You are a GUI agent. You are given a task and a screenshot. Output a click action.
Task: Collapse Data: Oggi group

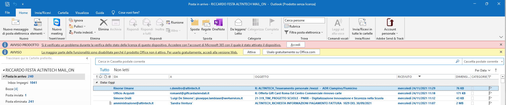[x=97, y=82]
